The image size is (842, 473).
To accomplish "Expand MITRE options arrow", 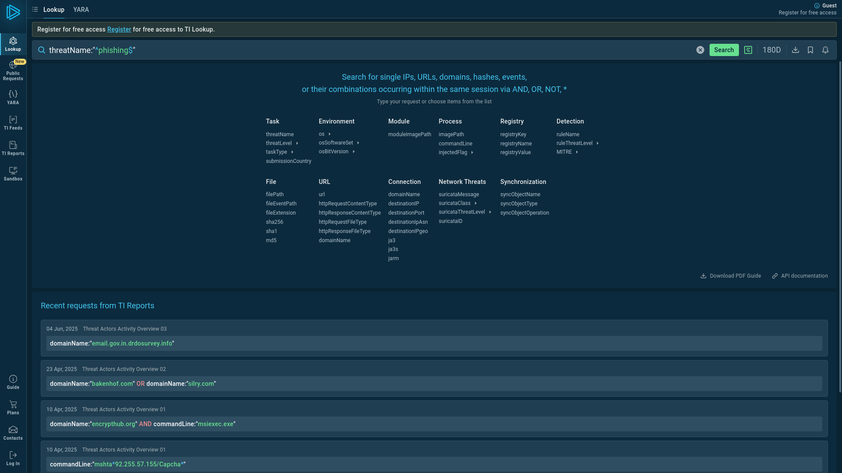I will click(577, 152).
